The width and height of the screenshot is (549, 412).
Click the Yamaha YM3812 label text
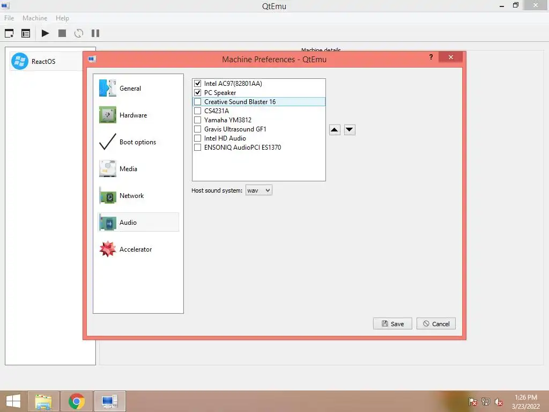pos(227,120)
